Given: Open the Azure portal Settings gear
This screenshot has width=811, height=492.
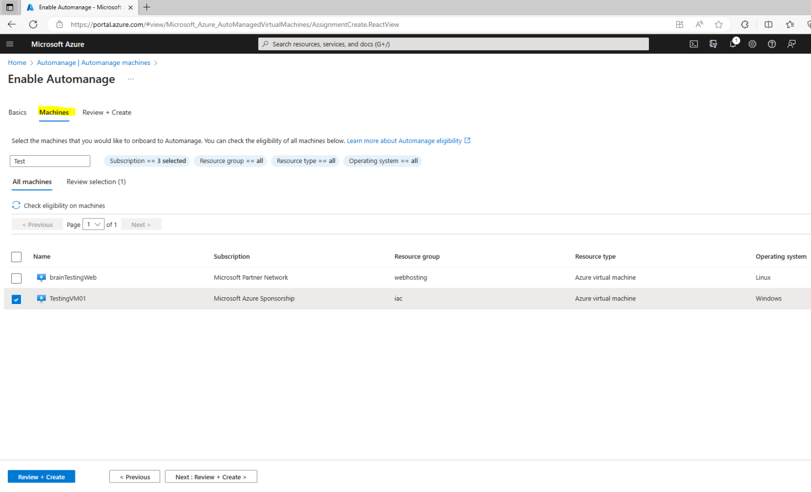Looking at the screenshot, I should click(x=752, y=44).
